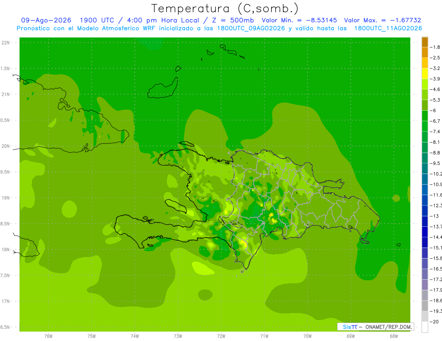Image resolution: width=442 pixels, height=341 pixels.
Task: Click the '1900 UTC' time label
Action: 97,20
